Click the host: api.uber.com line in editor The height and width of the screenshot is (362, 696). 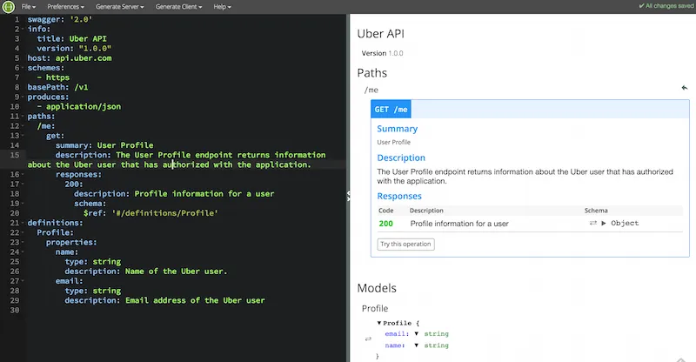point(70,57)
